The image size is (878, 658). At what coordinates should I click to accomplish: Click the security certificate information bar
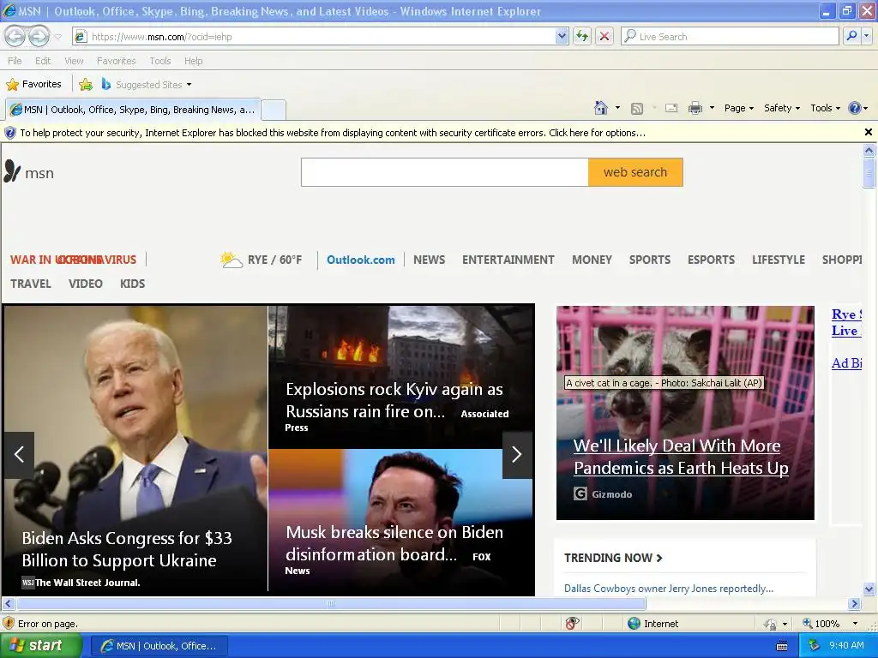coord(431,133)
